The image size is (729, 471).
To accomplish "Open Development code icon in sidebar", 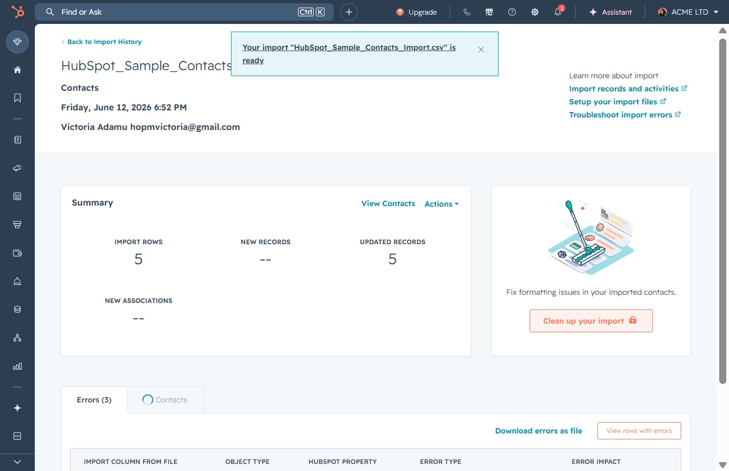I will point(17,436).
